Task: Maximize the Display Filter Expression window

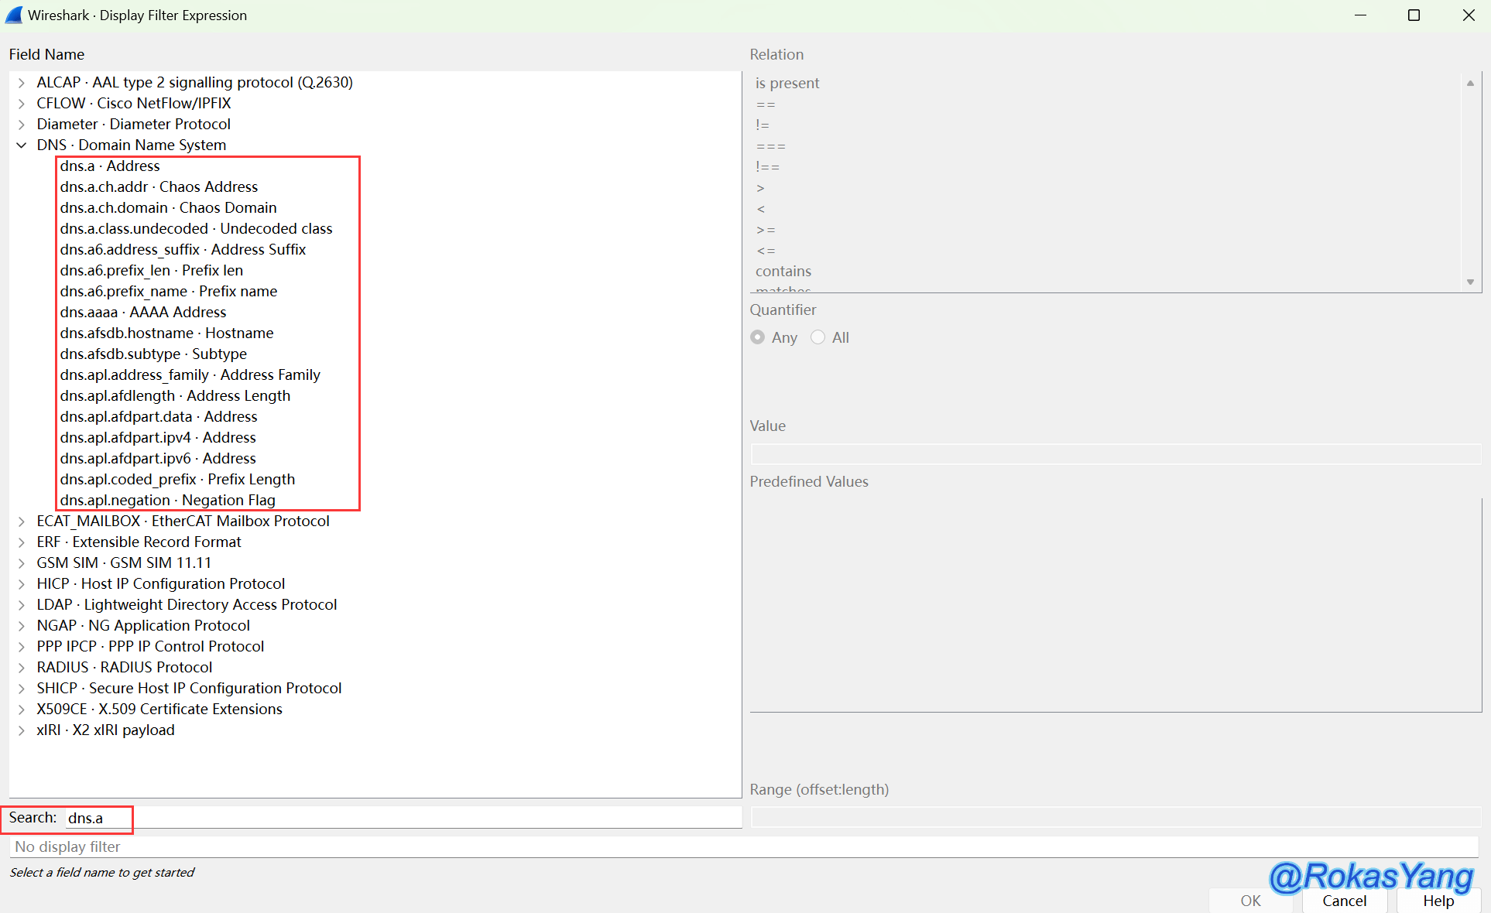Action: tap(1414, 15)
